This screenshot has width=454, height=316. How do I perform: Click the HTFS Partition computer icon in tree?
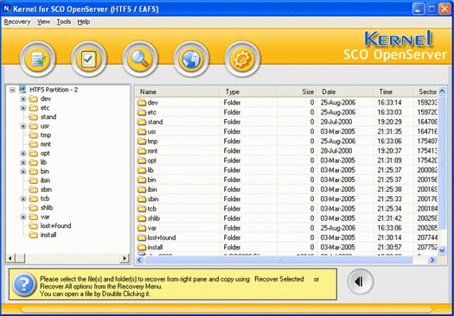click(22, 89)
